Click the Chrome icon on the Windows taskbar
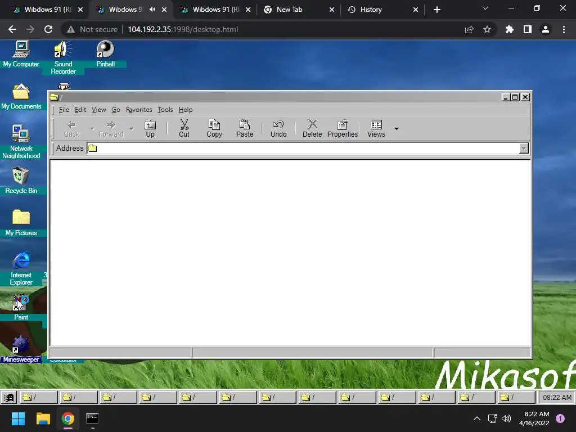The image size is (576, 432). click(67, 418)
